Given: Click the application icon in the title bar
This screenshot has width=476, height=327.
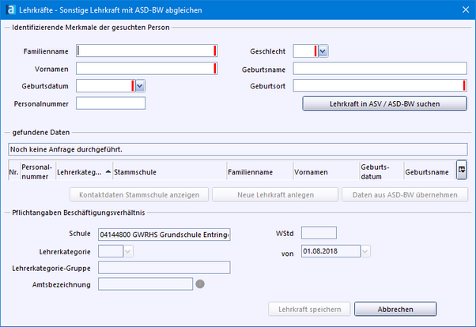Looking at the screenshot, I should pyautogui.click(x=9, y=9).
